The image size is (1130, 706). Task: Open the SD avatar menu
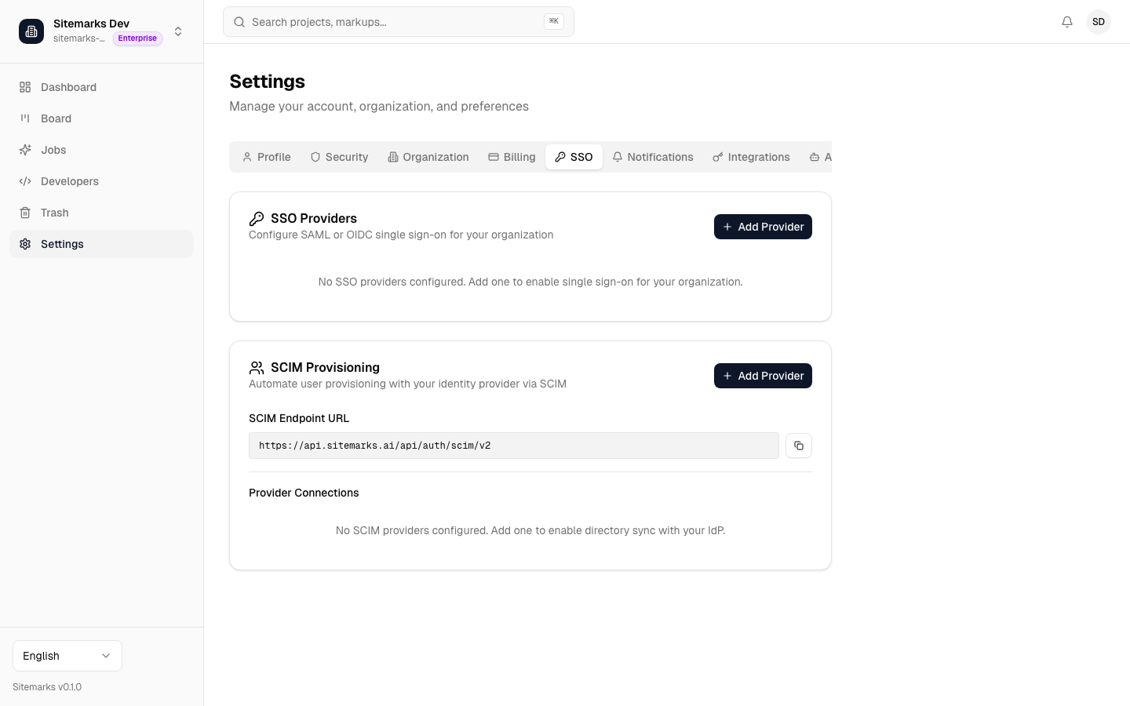click(x=1099, y=22)
